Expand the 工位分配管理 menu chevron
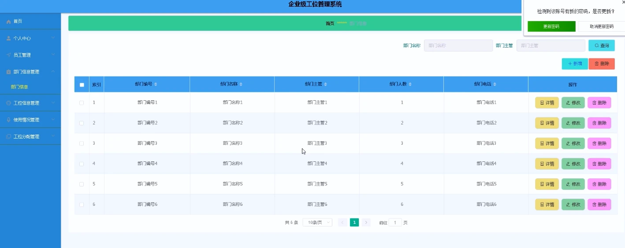Viewport: 625px width, 248px height. pos(53,136)
